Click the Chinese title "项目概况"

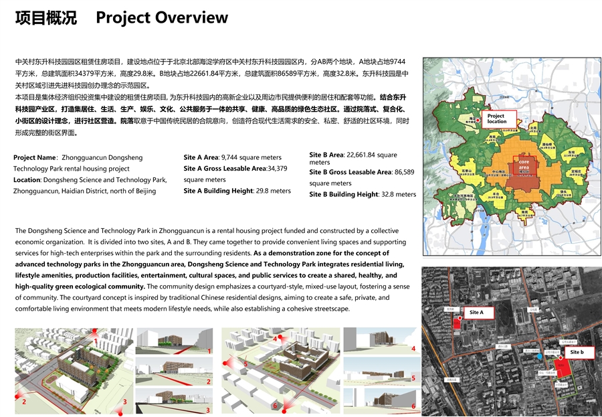point(46,17)
